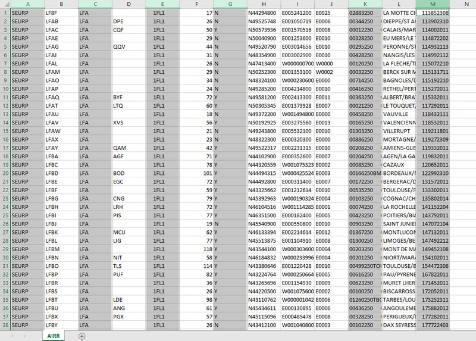Click the row 38 header

pos(5,326)
